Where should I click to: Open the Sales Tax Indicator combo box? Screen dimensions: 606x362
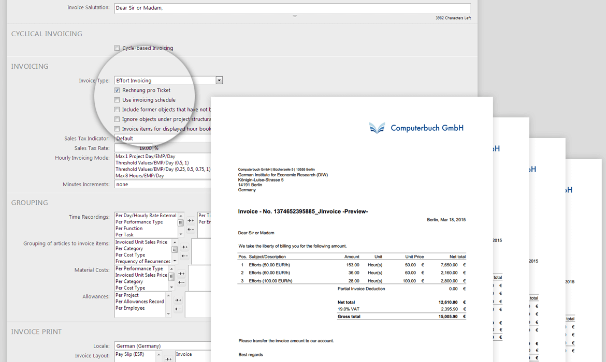[x=163, y=139]
